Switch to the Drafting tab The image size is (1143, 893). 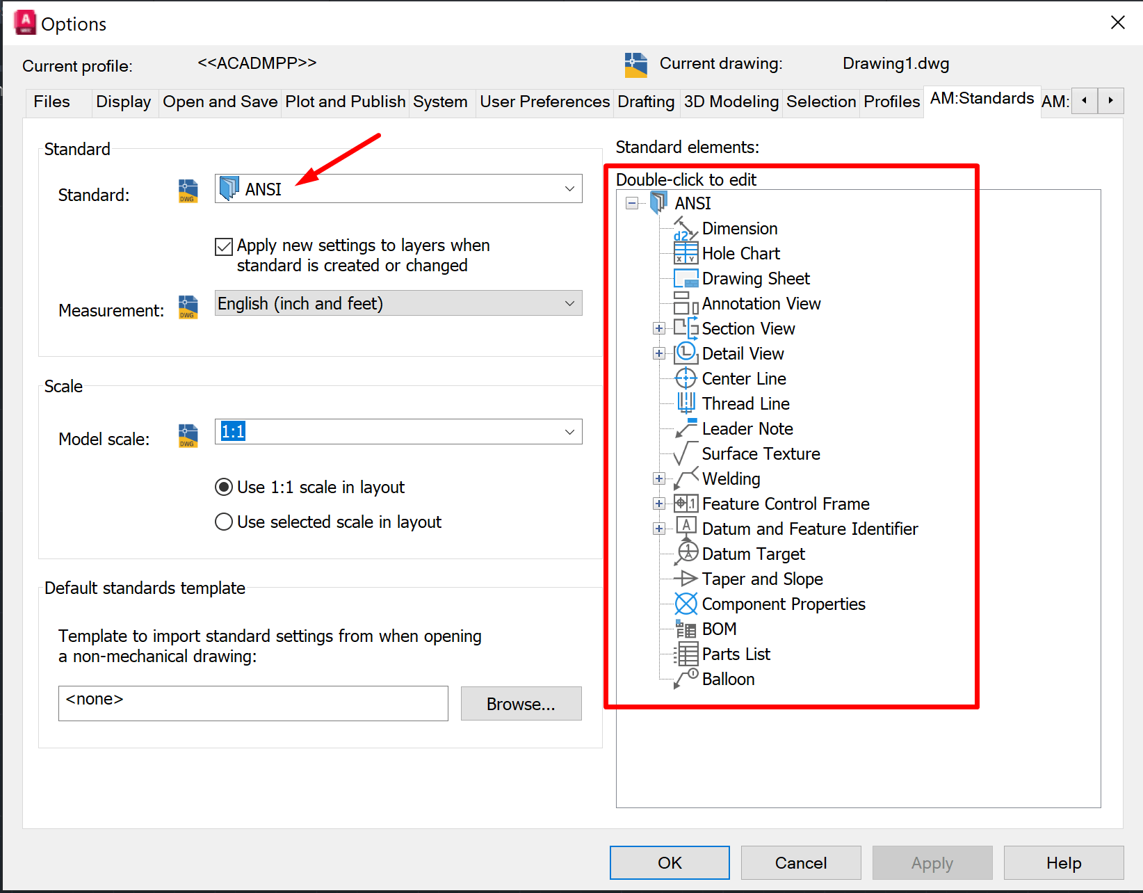tap(646, 102)
